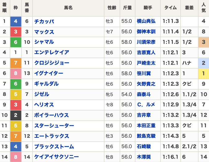209x162 pixels.
Task: Open jockey 戸崎圭太 page
Action: [146, 63]
